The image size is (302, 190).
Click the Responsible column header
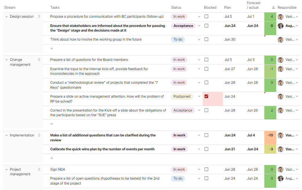click(x=287, y=8)
